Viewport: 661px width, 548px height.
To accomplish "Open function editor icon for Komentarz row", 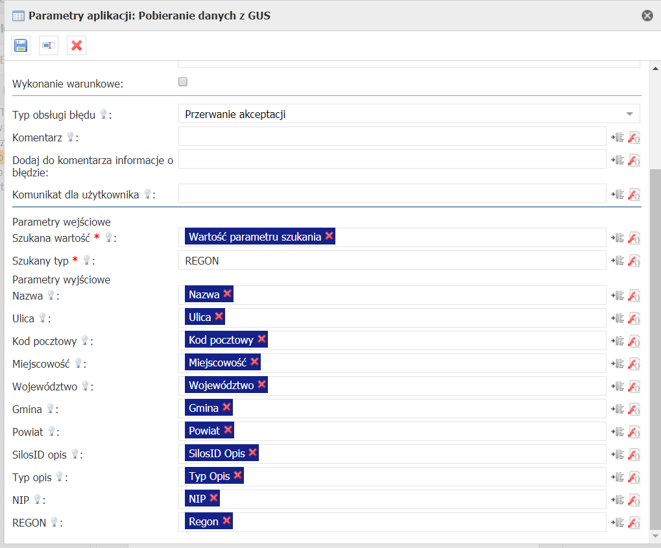I will [x=634, y=137].
